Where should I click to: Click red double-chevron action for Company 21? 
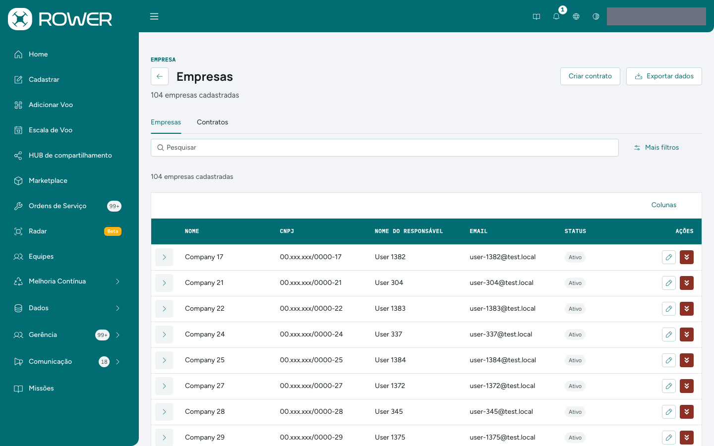point(687,283)
